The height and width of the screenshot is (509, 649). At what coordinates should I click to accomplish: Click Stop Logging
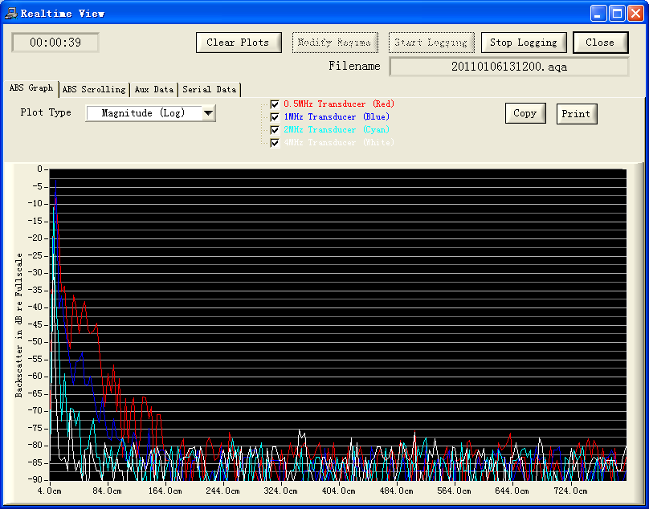coord(524,43)
